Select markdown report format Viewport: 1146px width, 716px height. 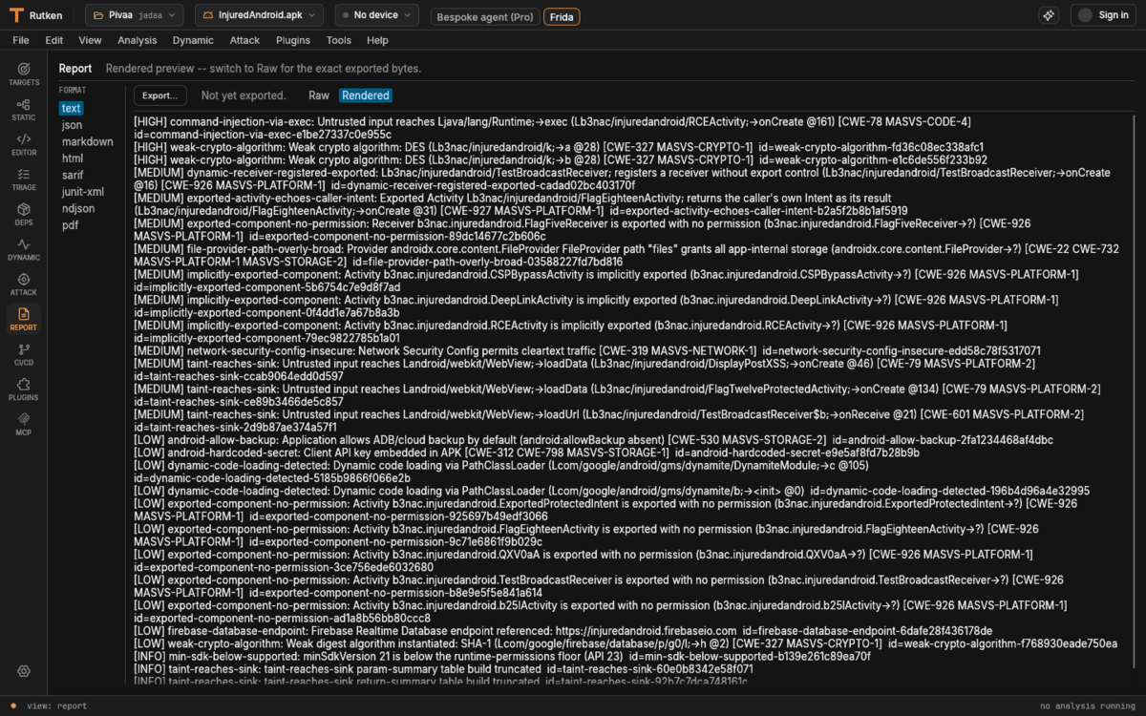click(87, 141)
